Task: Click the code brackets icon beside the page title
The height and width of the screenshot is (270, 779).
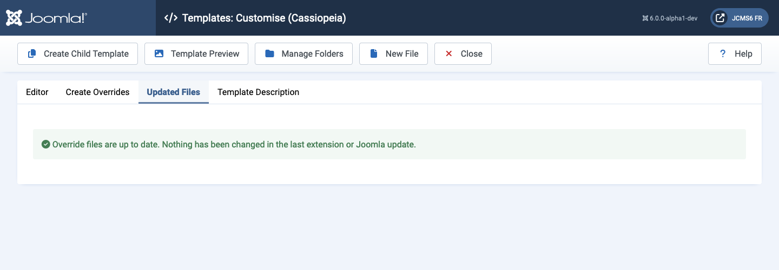Action: click(x=170, y=18)
